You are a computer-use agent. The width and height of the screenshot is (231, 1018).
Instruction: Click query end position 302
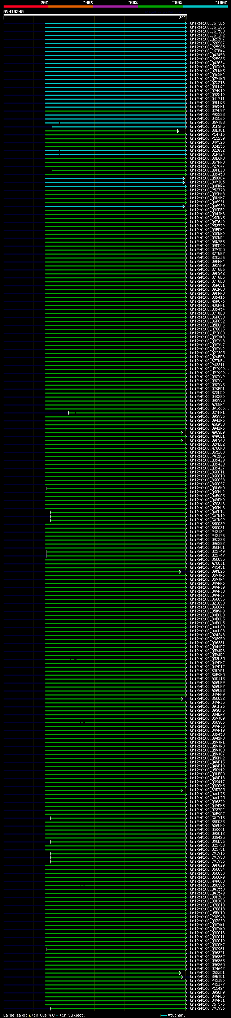[x=182, y=18]
